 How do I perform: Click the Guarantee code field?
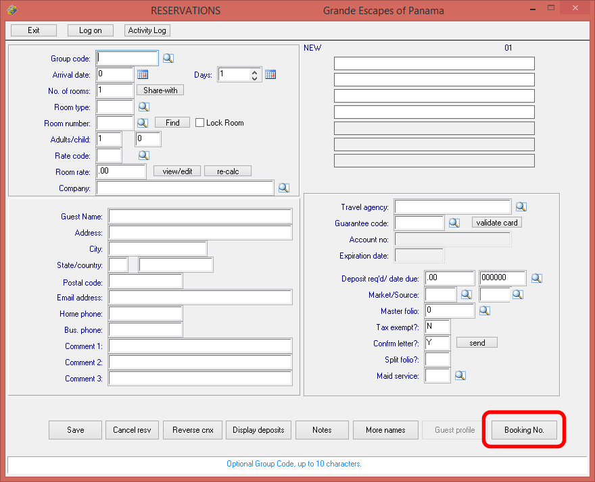tap(419, 223)
